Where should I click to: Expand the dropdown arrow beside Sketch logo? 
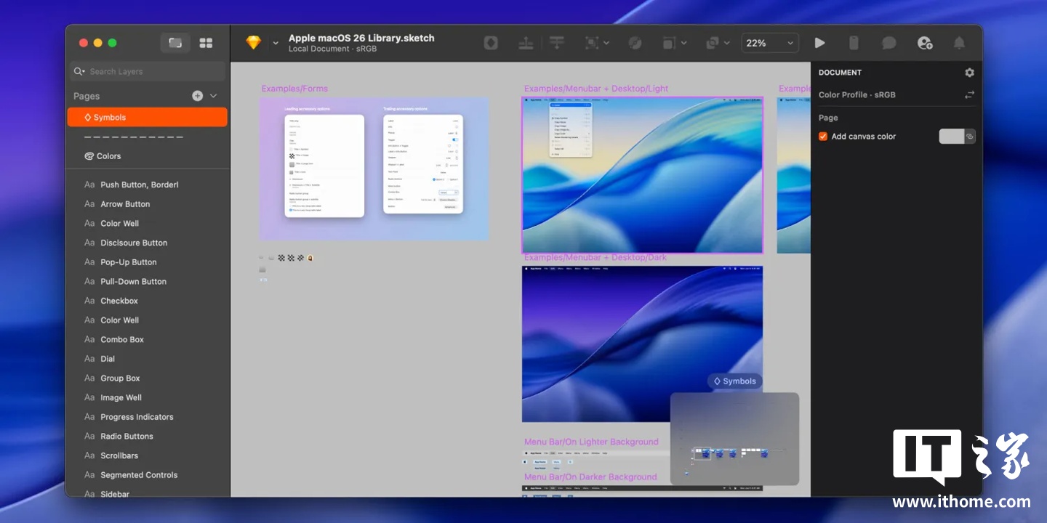276,44
